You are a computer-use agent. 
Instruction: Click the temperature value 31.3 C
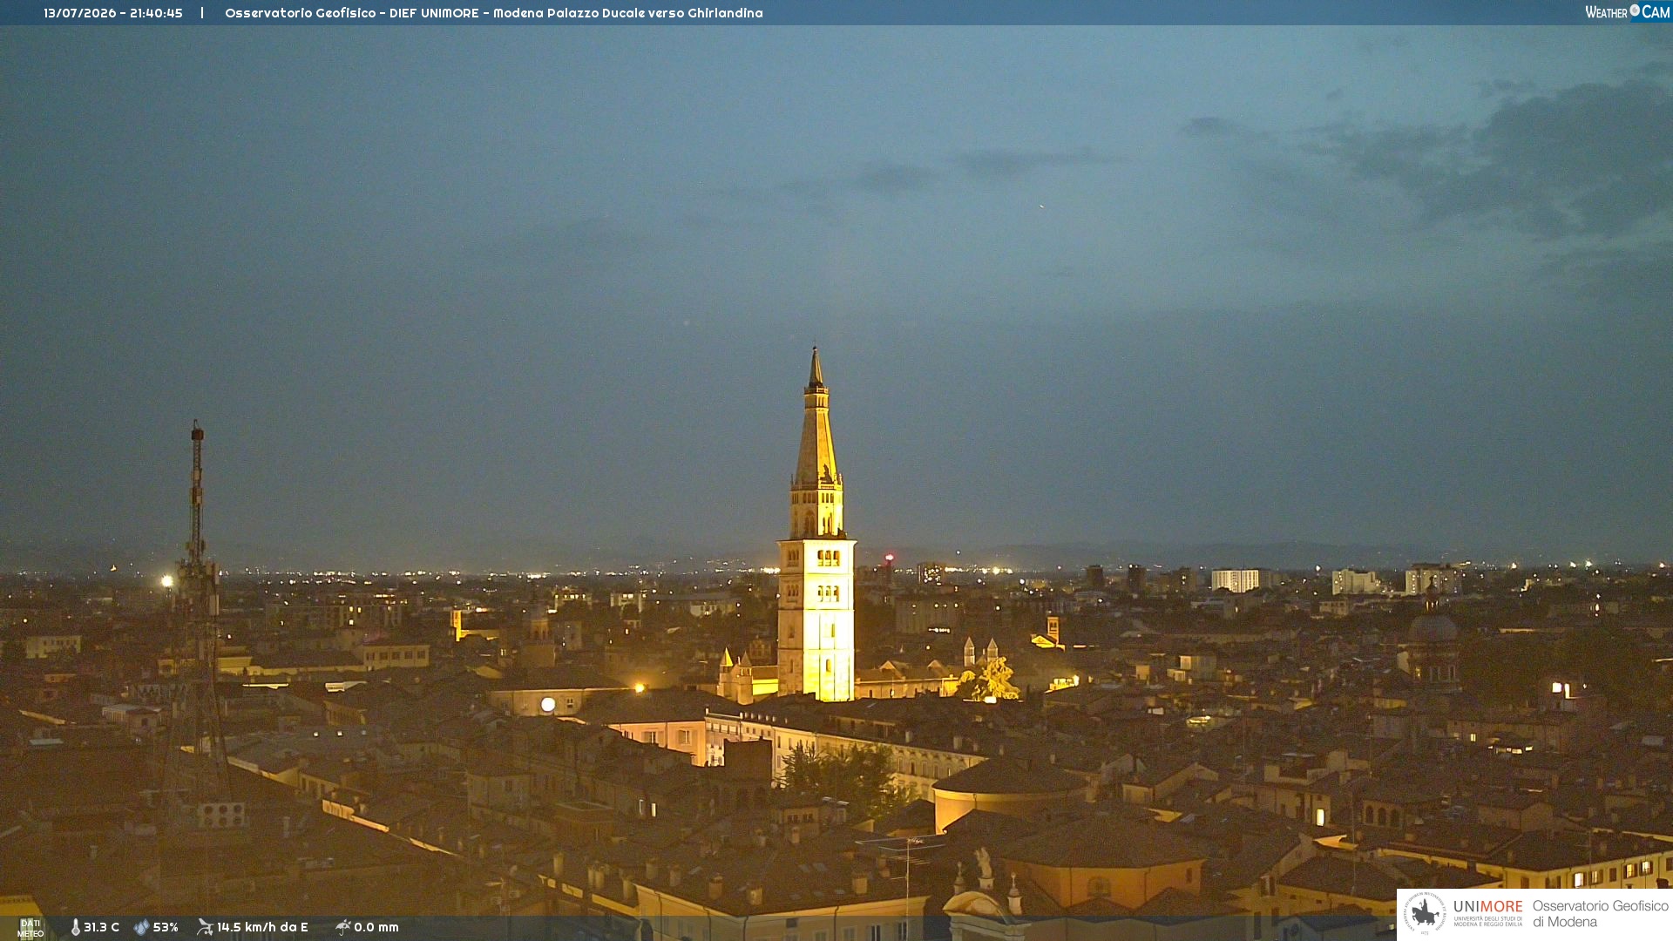coord(101,928)
